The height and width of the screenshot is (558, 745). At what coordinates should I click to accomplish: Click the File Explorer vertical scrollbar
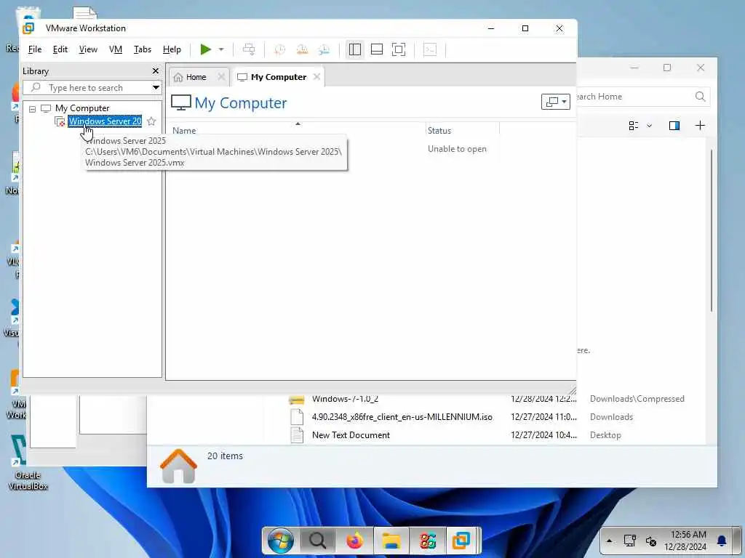[x=712, y=230]
